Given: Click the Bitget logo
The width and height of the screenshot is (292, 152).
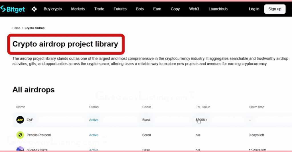Looking at the screenshot, I should 13,9.
